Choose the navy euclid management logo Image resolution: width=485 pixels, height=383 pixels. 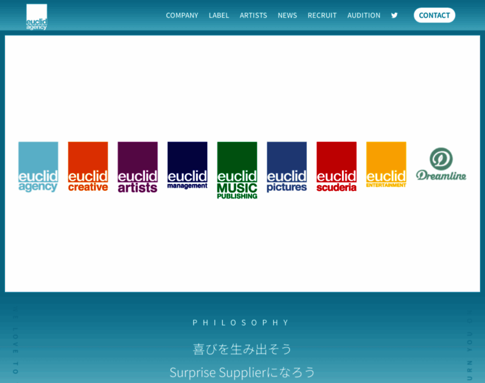click(188, 165)
